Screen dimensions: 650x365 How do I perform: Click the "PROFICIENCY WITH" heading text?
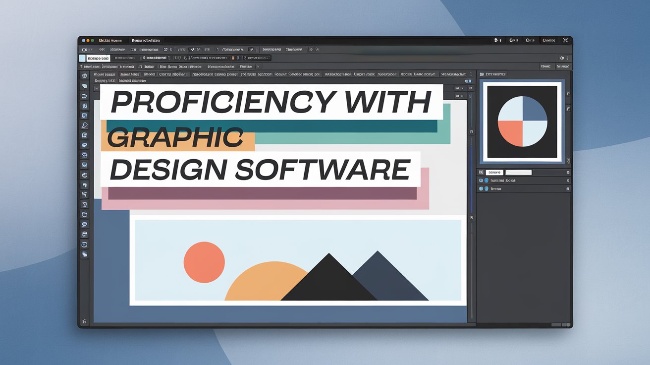coord(271,102)
